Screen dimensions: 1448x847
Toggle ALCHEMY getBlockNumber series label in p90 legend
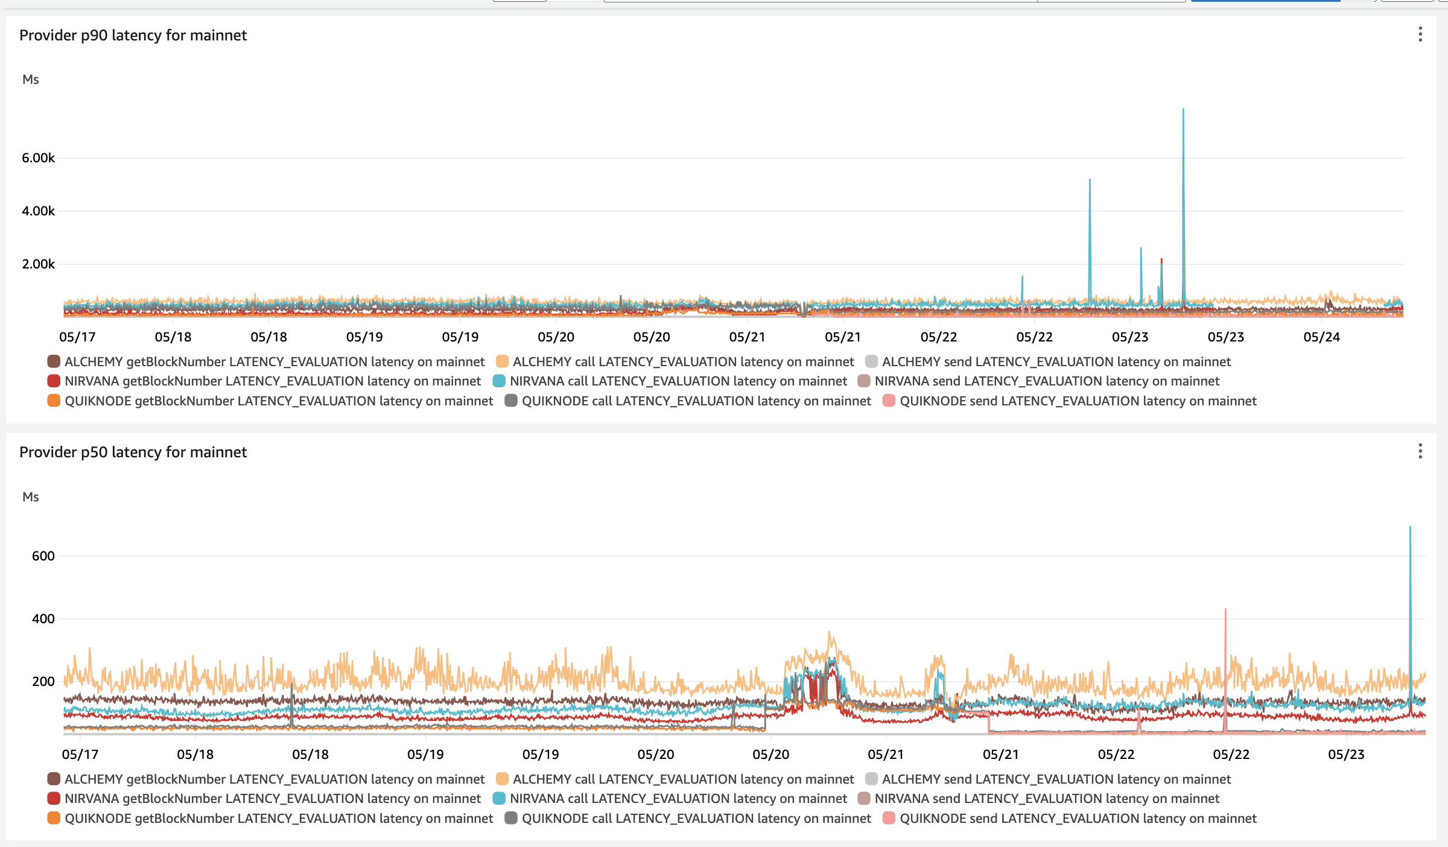(x=275, y=361)
